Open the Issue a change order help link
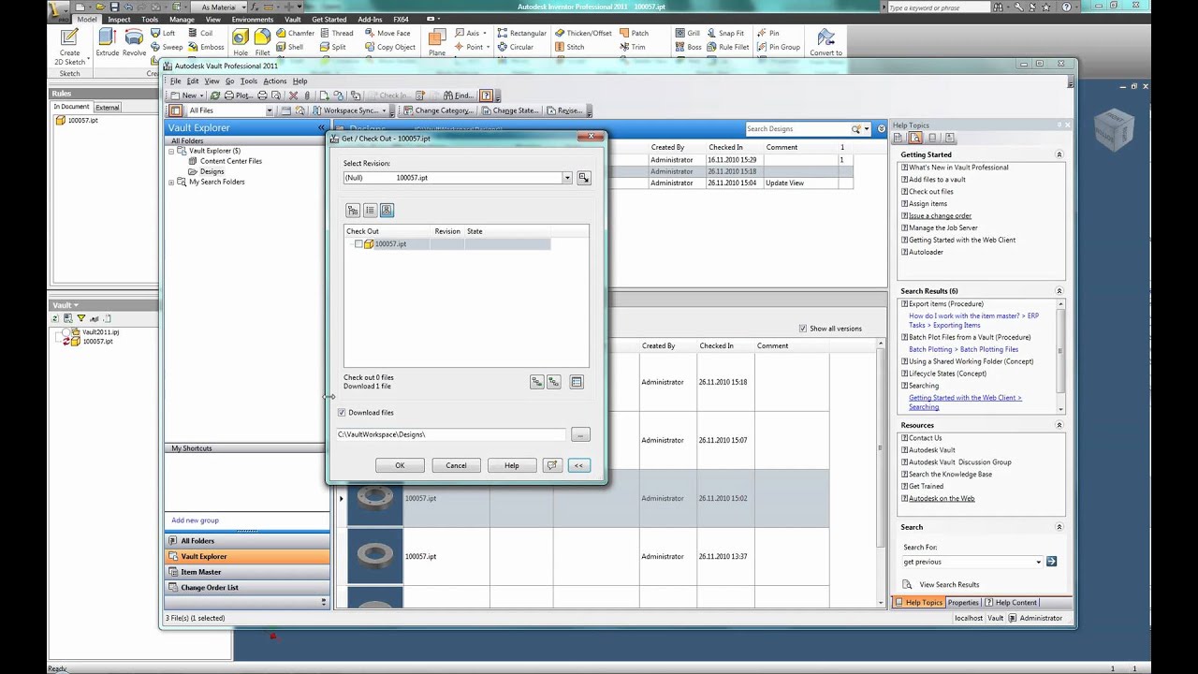This screenshot has height=674, width=1198. pyautogui.click(x=940, y=216)
